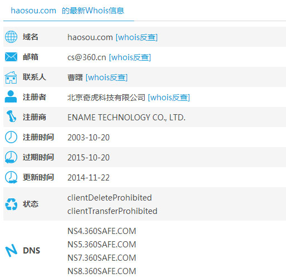Click registration date 2003-10-20
The image size is (286, 278).
click(x=88, y=138)
